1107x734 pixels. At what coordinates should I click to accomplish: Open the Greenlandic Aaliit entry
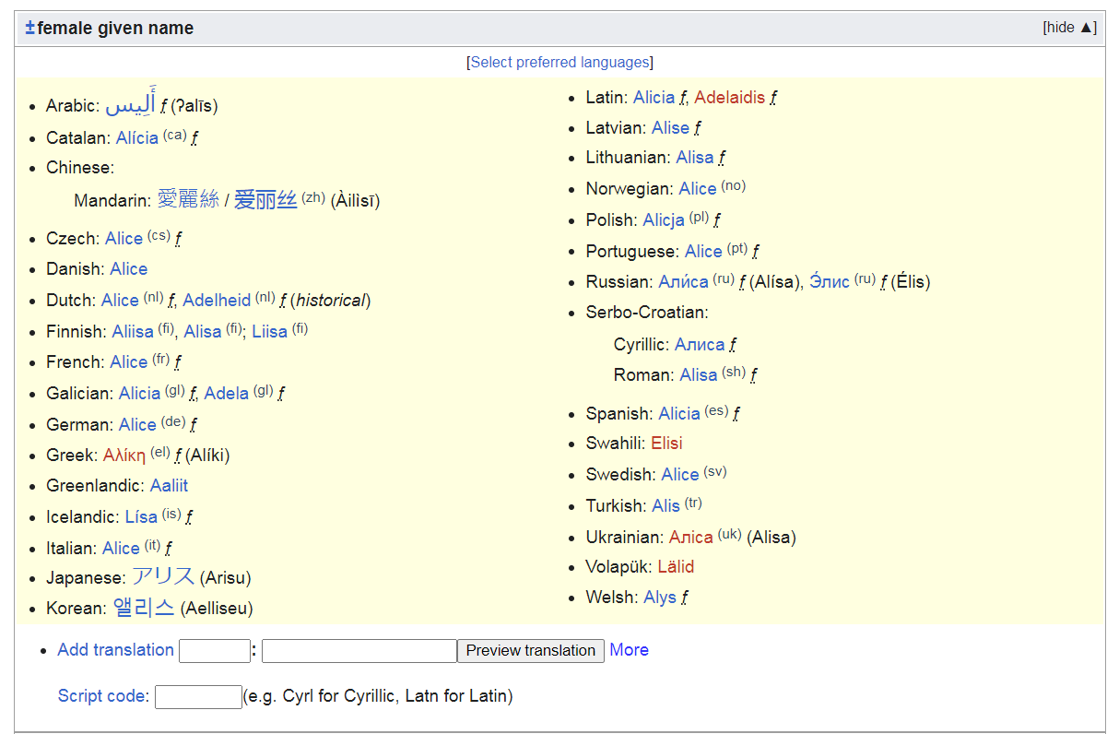[169, 486]
